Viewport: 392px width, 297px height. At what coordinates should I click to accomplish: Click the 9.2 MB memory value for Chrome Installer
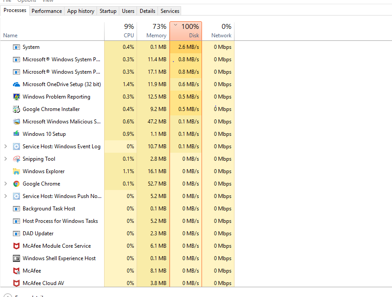click(158, 109)
